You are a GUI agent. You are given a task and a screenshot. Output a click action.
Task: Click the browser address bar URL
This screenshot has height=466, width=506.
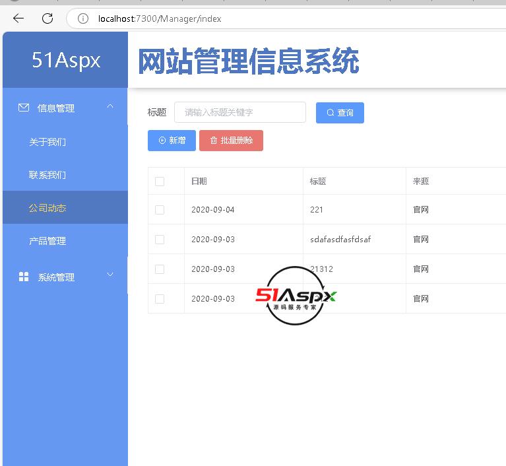pos(160,18)
